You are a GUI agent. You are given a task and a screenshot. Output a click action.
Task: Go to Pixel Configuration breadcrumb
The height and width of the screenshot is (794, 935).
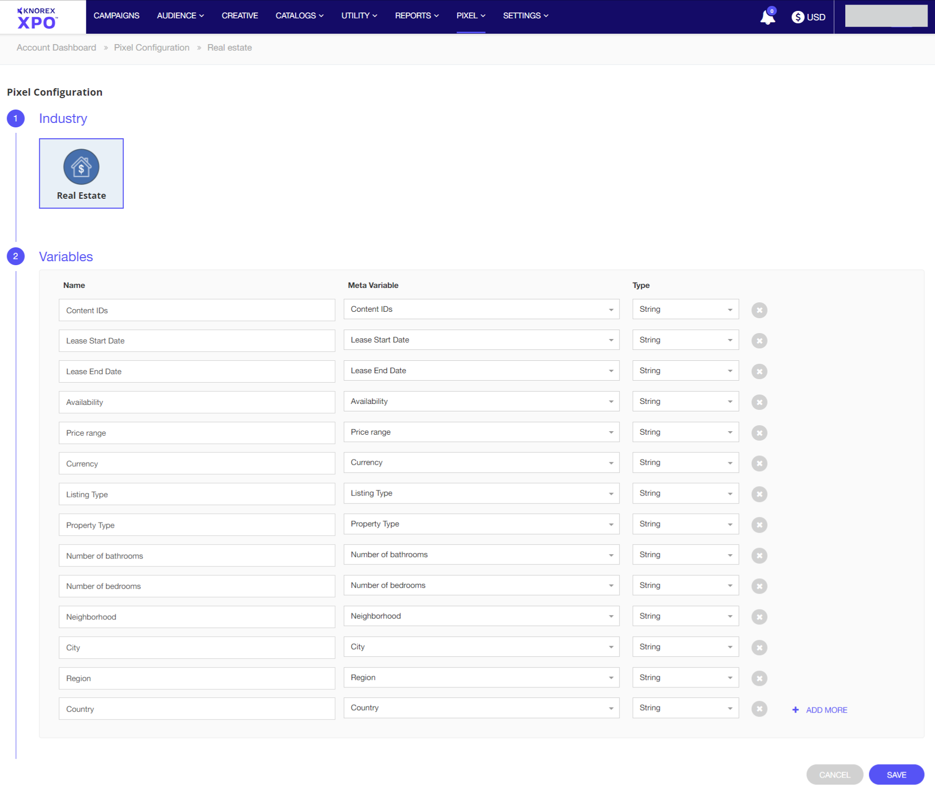[x=152, y=48]
